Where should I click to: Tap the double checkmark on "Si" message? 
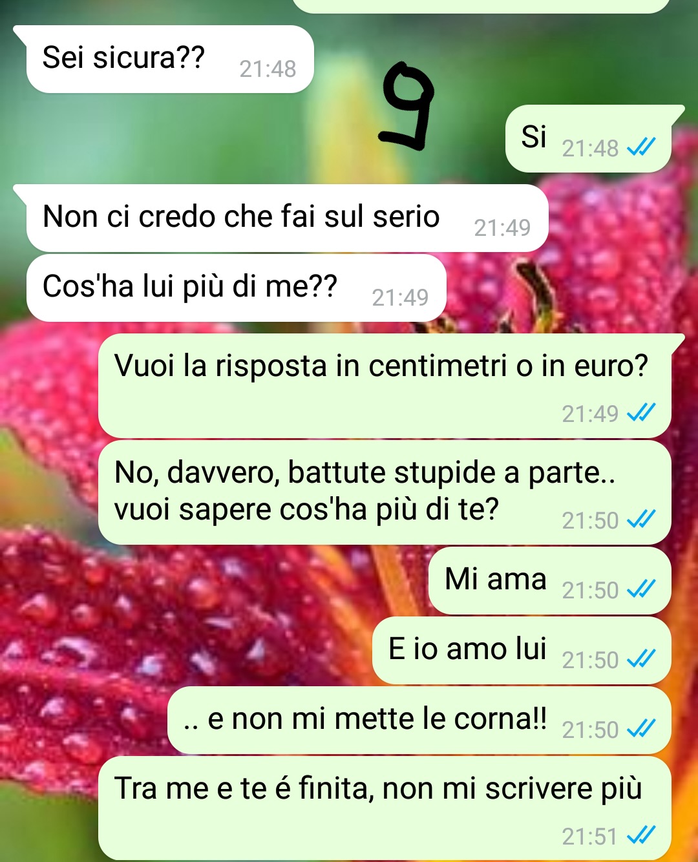(641, 148)
